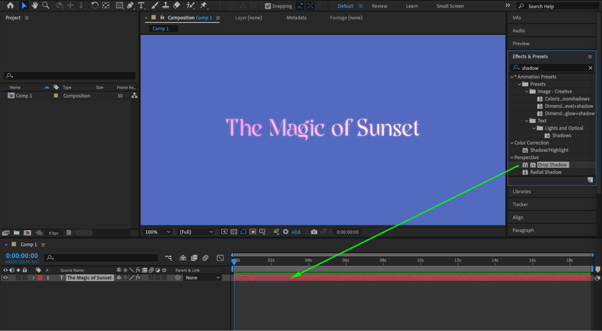Hide The Magic of Sunset layer
The width and height of the screenshot is (602, 331).
click(x=5, y=277)
